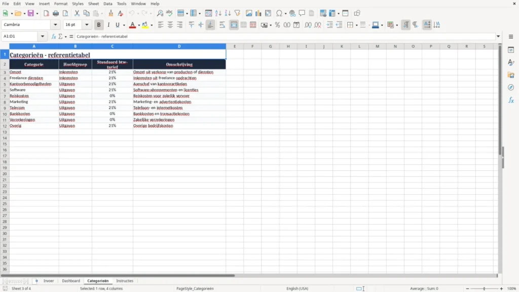Open the font name dropdown

coord(55,24)
